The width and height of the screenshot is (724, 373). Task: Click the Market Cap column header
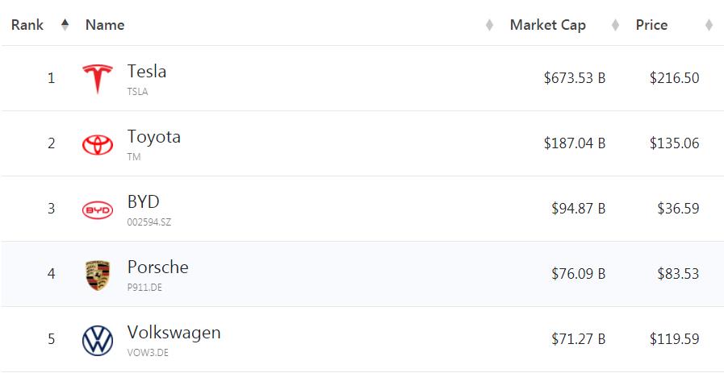coord(547,25)
